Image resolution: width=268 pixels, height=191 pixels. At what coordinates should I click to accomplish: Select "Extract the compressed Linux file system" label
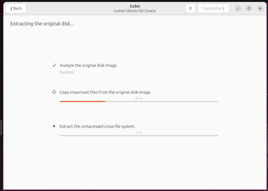pyautogui.click(x=97, y=127)
